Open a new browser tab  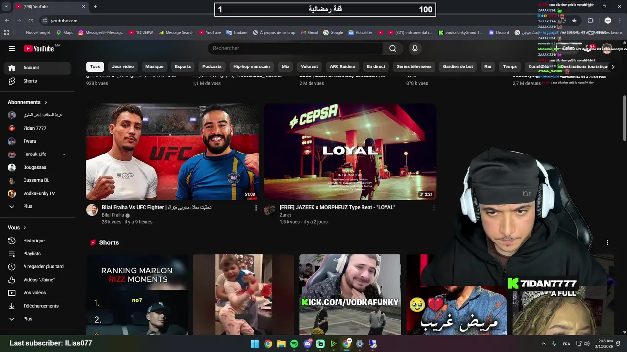click(x=95, y=6)
